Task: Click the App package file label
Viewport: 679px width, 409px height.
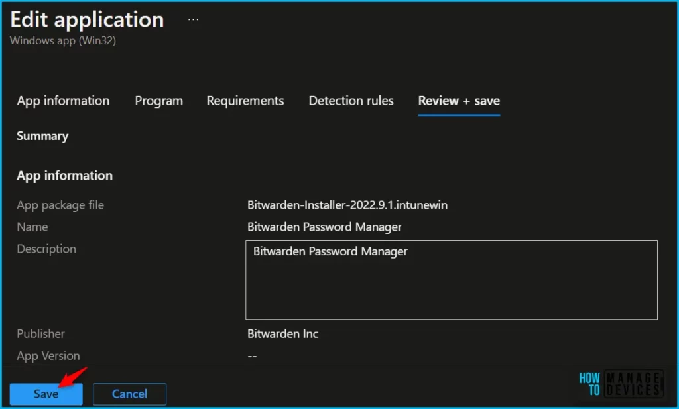Action: [x=60, y=205]
